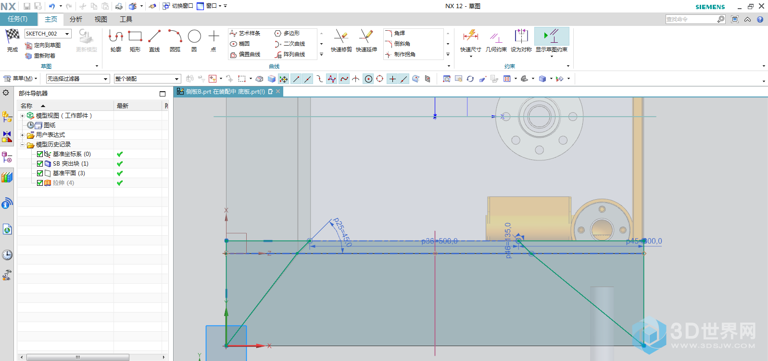Screen dimensions: 768x361
Task: Open the 整个装配 selection scope dropdown
Action: [x=147, y=79]
